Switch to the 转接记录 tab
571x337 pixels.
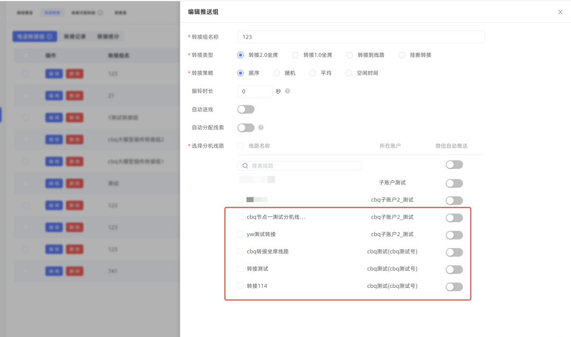point(74,37)
